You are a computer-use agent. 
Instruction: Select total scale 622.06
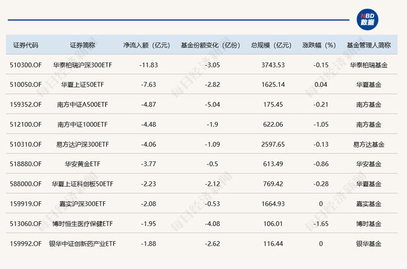tap(273, 124)
